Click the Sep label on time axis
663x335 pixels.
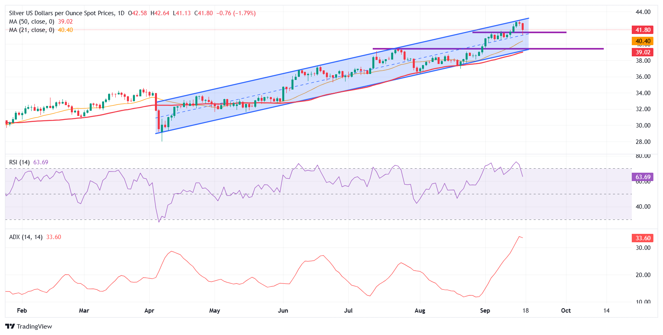485,311
